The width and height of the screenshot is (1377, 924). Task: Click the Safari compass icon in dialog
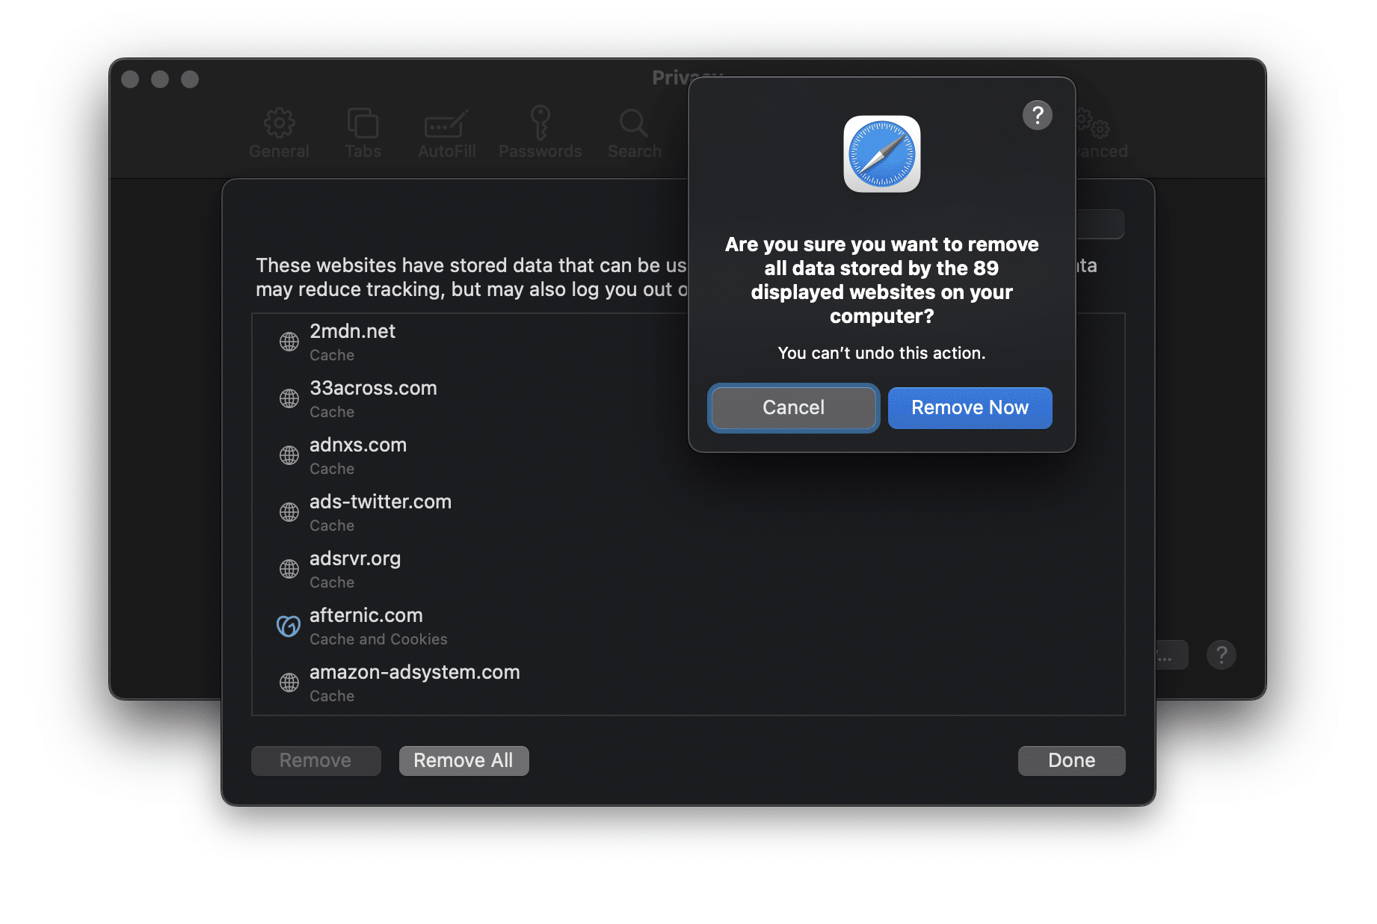click(x=881, y=154)
